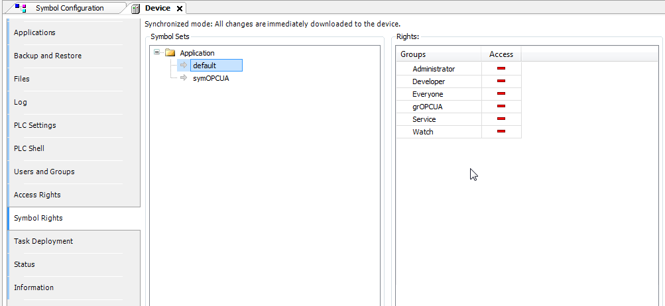Viewport: 665px width, 306px height.
Task: Close the Device tab
Action: point(180,9)
